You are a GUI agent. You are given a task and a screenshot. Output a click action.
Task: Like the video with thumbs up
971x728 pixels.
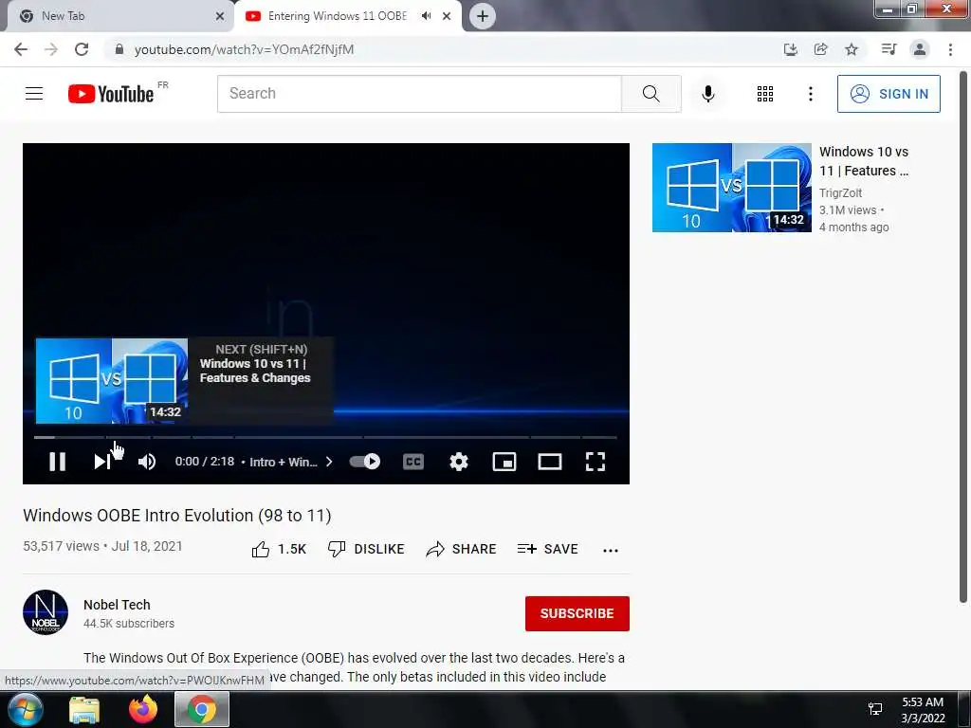[x=279, y=549]
